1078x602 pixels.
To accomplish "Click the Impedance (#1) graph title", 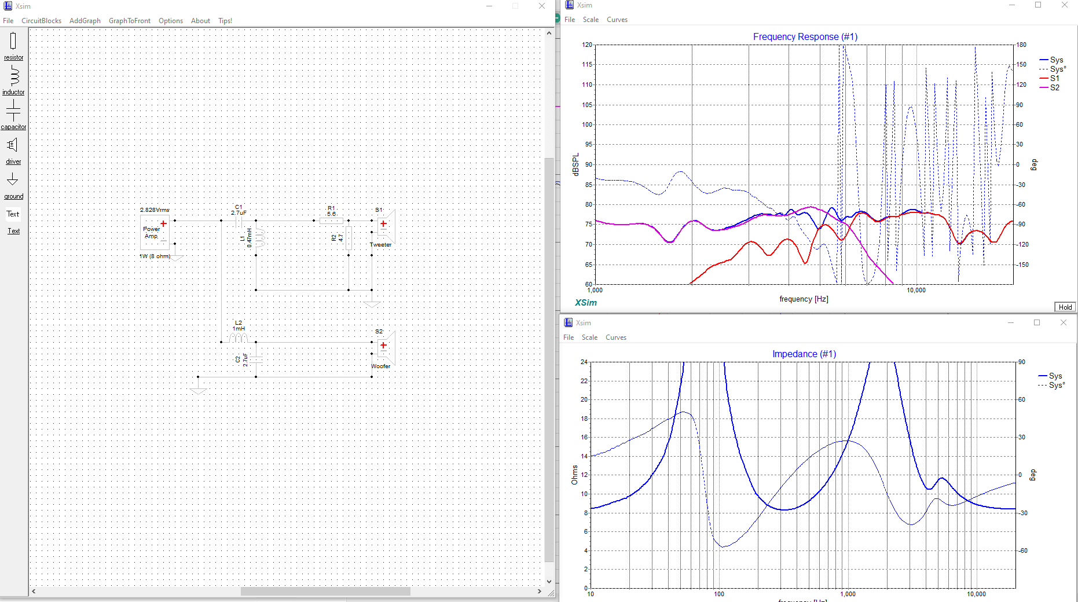I will (x=804, y=354).
